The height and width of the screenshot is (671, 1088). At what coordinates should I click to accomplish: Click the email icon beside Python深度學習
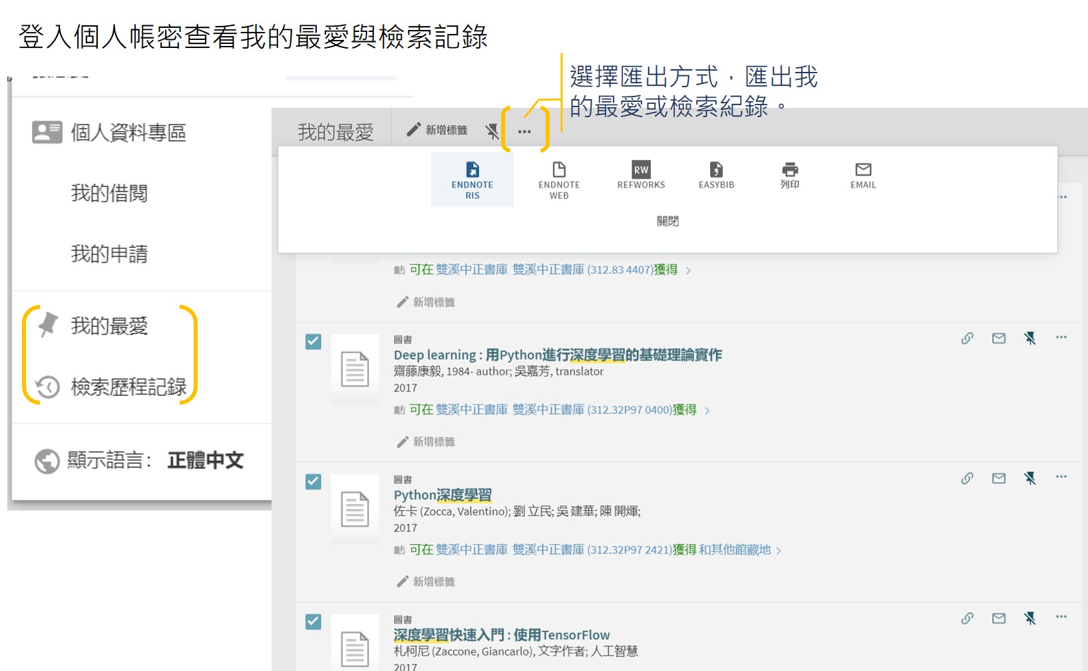coord(999,478)
